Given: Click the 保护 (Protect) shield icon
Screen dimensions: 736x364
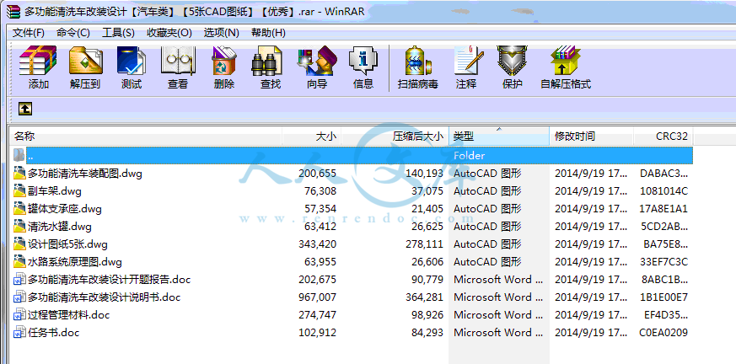Looking at the screenshot, I should coord(512,61).
